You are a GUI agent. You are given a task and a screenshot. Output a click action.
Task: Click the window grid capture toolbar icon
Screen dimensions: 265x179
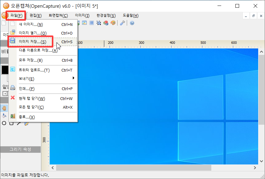[84, 23]
